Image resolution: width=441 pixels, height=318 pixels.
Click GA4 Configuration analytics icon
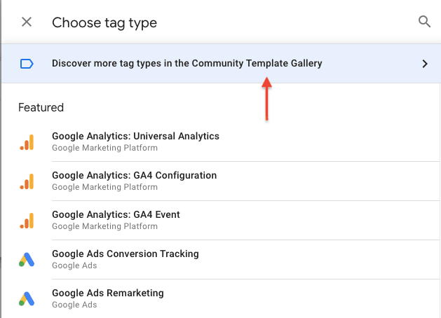tap(27, 181)
